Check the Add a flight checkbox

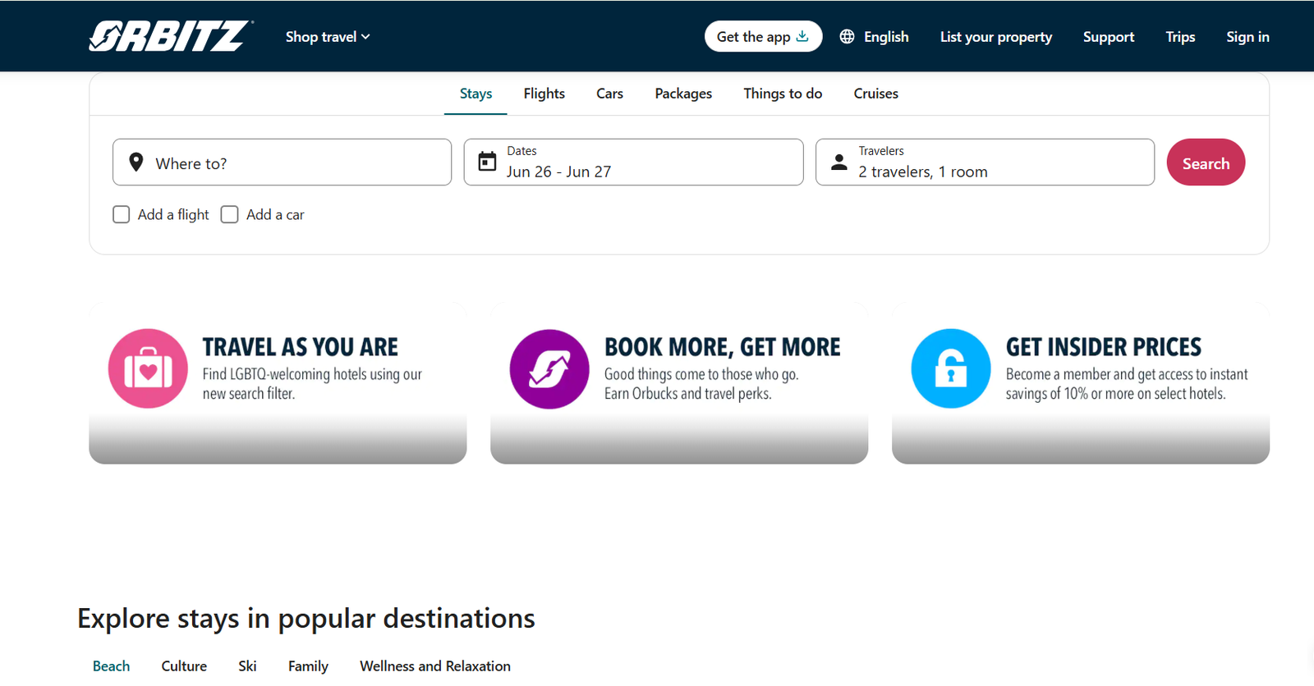122,214
